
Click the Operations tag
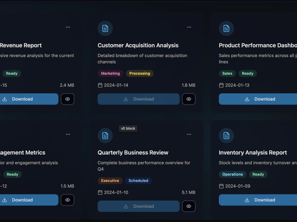click(233, 174)
